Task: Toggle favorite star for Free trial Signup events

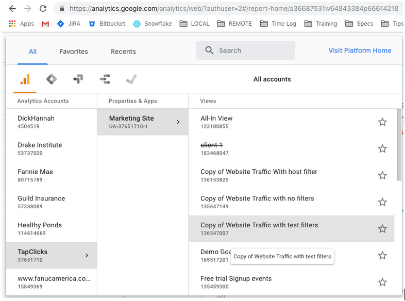Action: (382, 282)
